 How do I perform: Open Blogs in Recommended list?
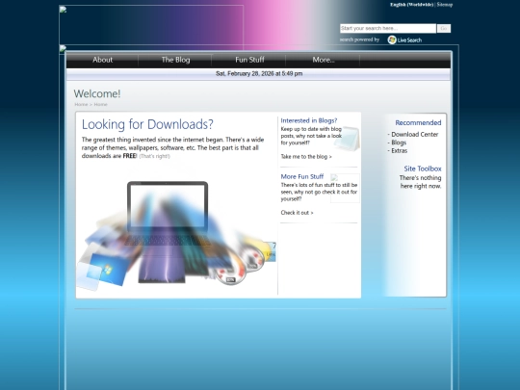click(399, 143)
